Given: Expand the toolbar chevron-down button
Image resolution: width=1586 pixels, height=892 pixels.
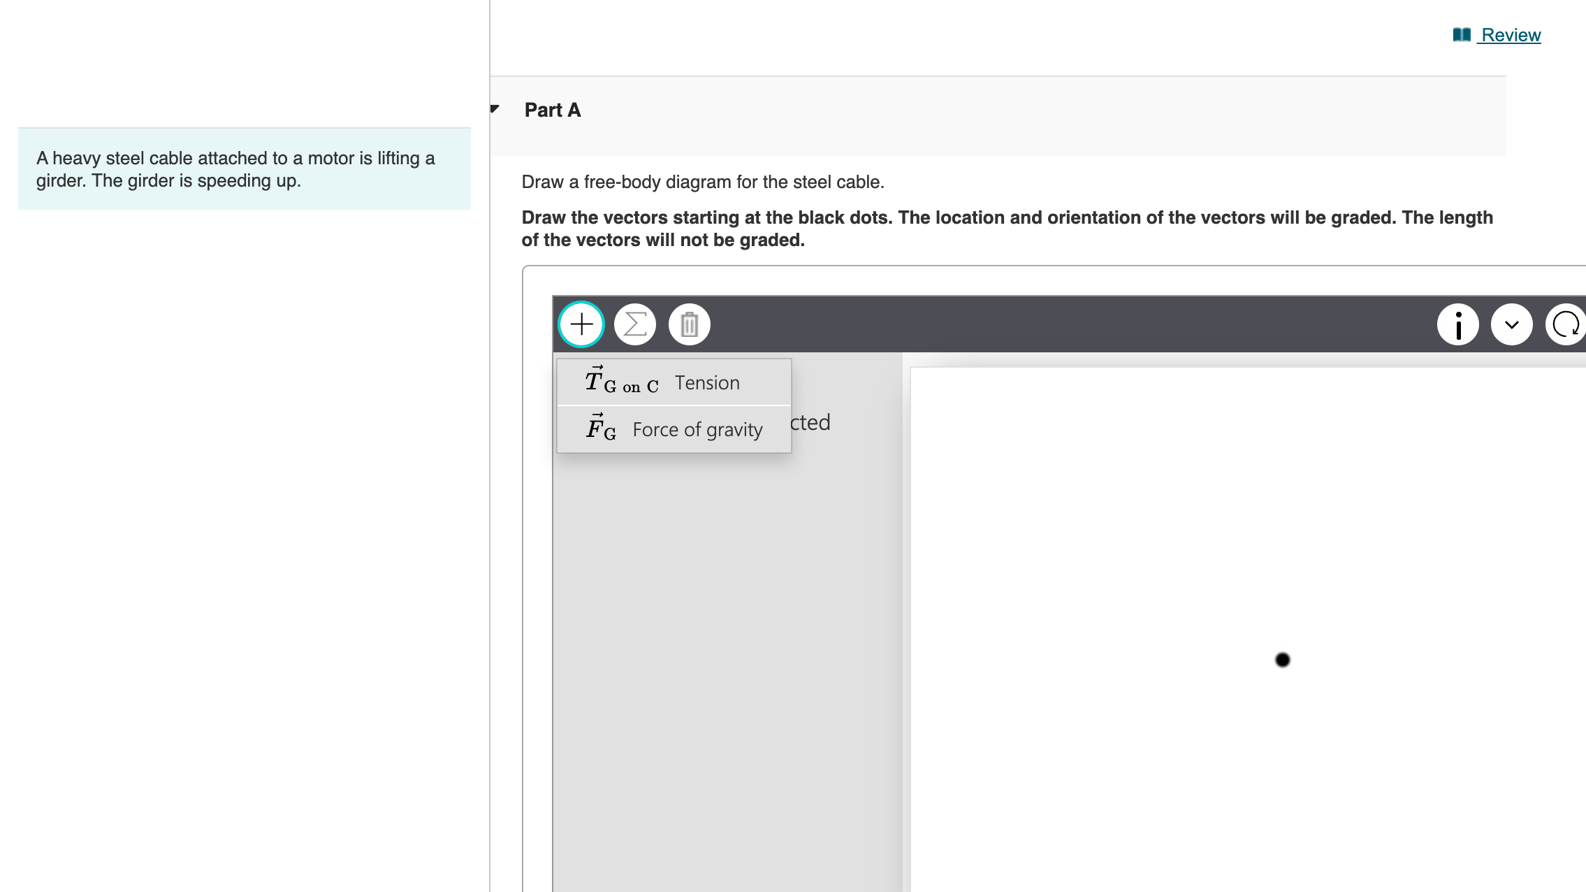Looking at the screenshot, I should click(x=1511, y=324).
